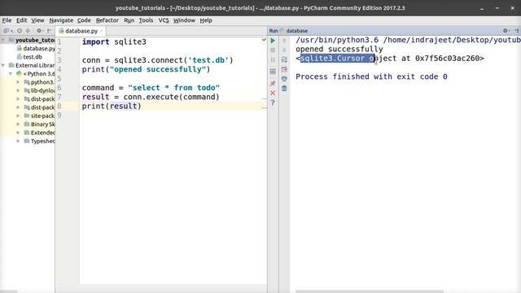Expand the lib-dynload folder
The image size is (521, 293).
tap(18, 90)
